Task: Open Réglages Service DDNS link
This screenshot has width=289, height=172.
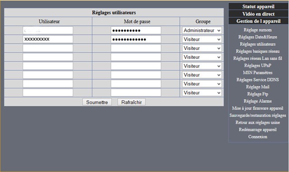Action: (257, 80)
